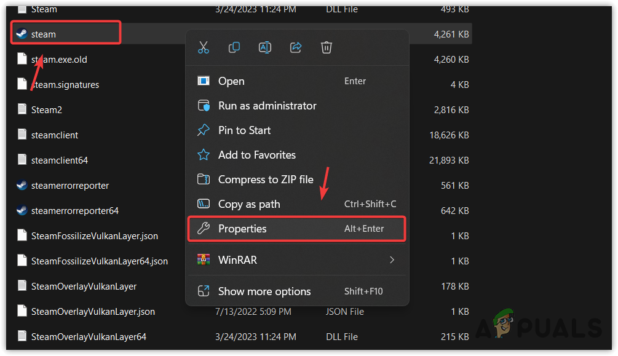The height and width of the screenshot is (356, 618).
Task: Select the steam.signatures file
Action: [x=65, y=85]
